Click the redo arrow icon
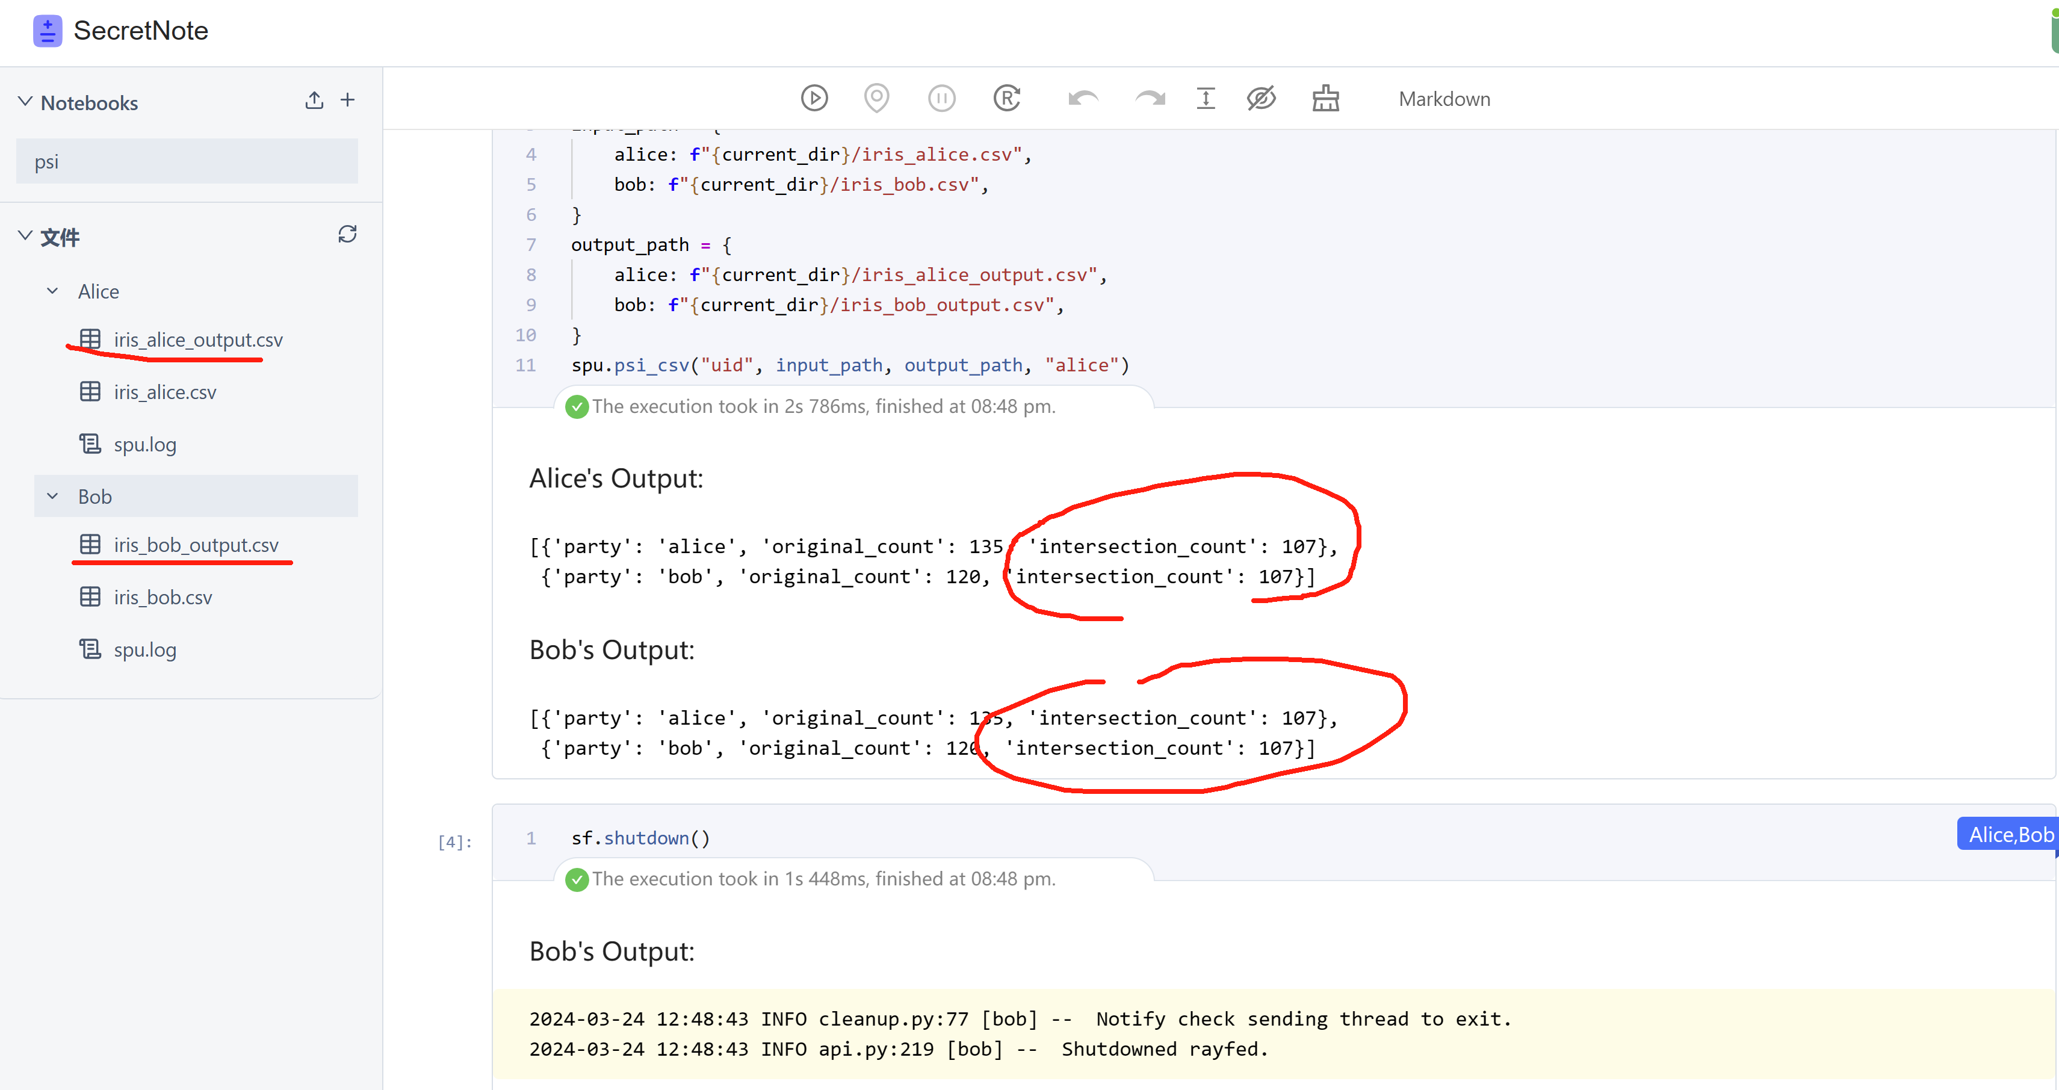The height and width of the screenshot is (1090, 2059). click(x=1150, y=98)
